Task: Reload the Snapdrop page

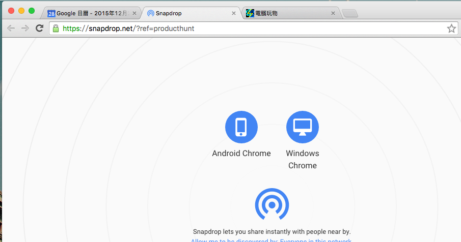Action: (x=39, y=28)
